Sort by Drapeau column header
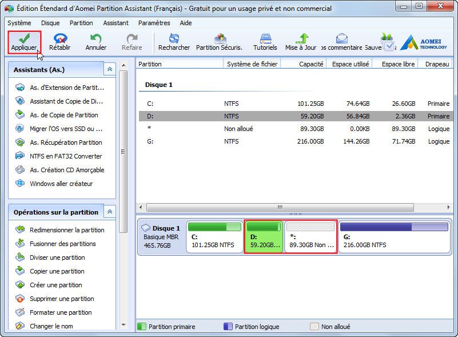The image size is (458, 337). pyautogui.click(x=436, y=64)
